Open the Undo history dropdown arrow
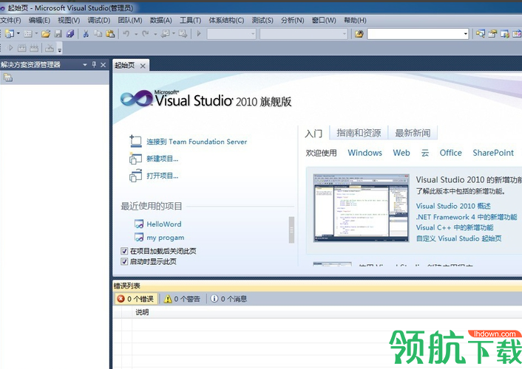Image resolution: width=522 pixels, height=369 pixels. pyautogui.click(x=136, y=34)
